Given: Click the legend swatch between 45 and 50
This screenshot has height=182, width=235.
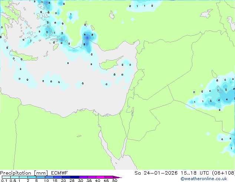Looking at the screenshot, I should 109,177.
